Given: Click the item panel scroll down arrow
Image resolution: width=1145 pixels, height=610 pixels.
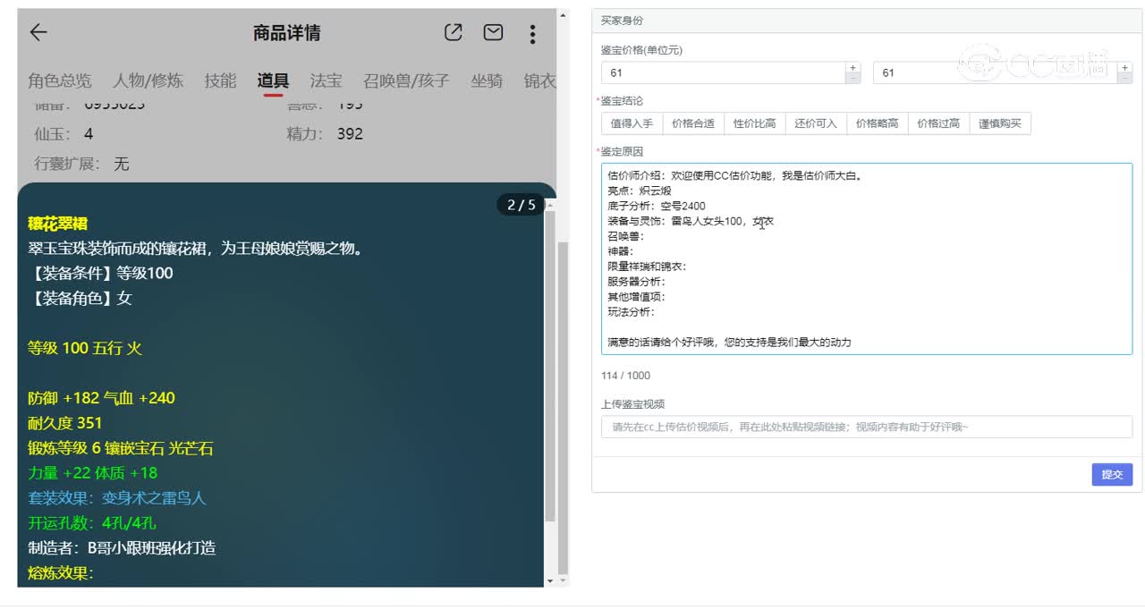Looking at the screenshot, I should pyautogui.click(x=549, y=580).
